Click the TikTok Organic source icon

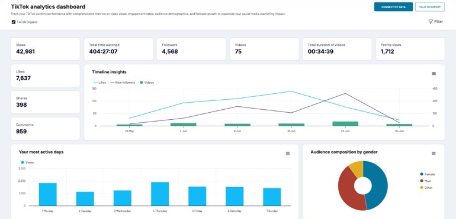14,22
